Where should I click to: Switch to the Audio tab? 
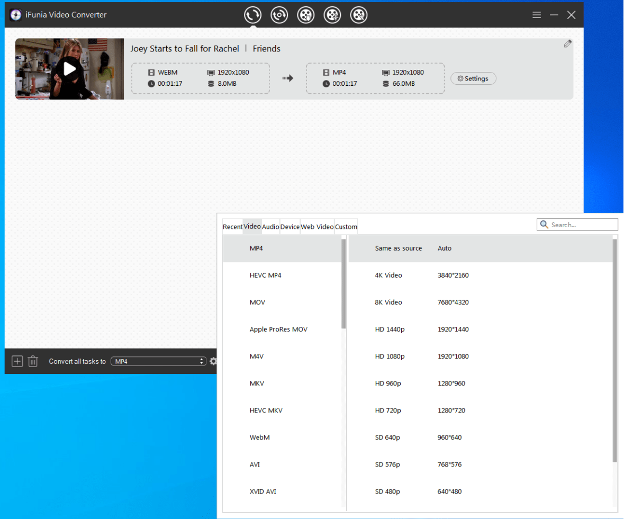point(270,227)
